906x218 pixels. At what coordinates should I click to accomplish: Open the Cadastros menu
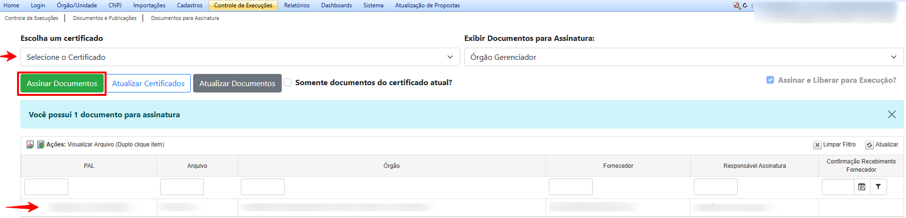coord(189,5)
